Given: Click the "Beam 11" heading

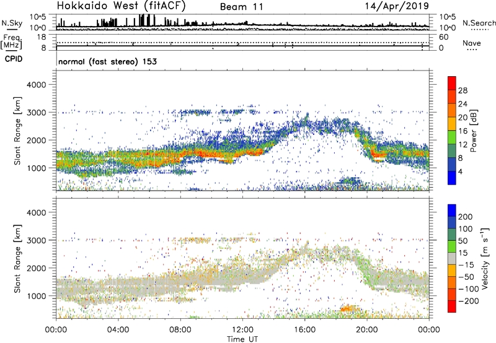Looking at the screenshot, I should tap(241, 7).
